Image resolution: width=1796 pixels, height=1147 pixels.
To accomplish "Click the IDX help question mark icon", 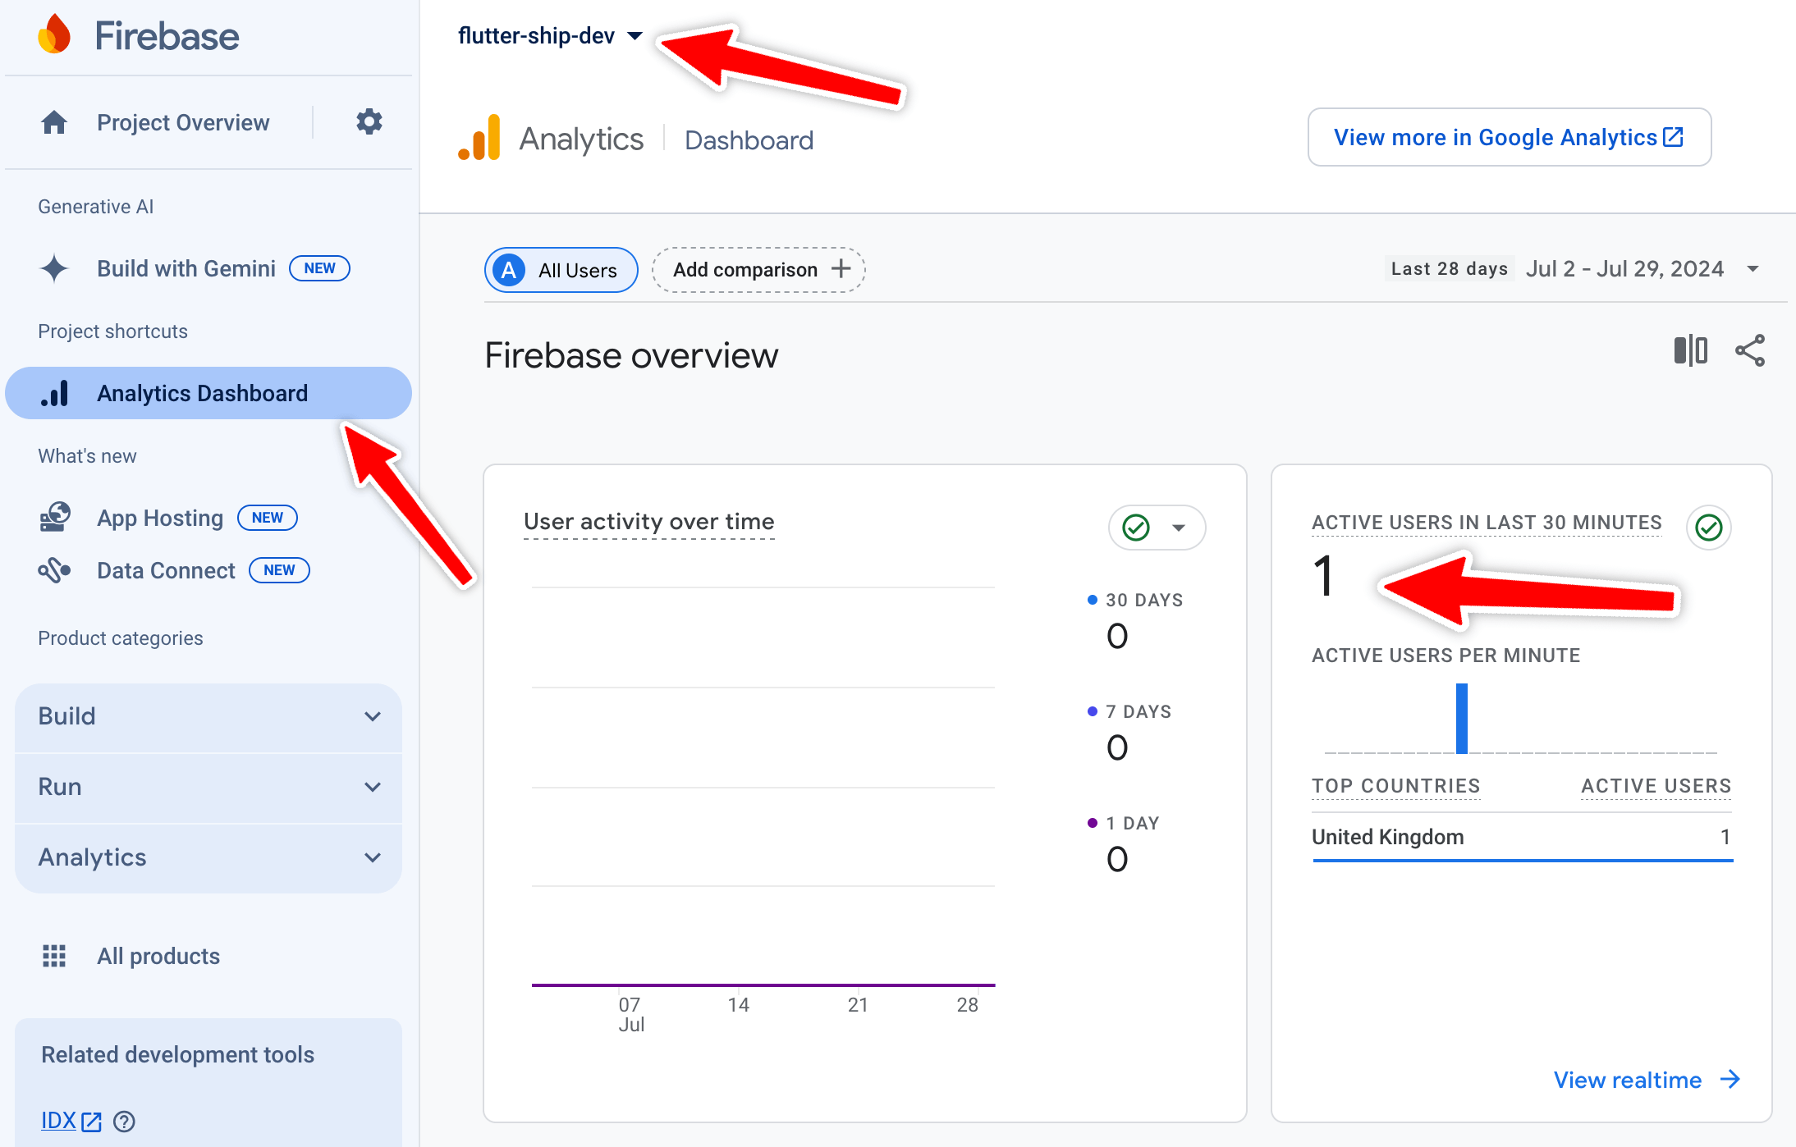I will click(124, 1121).
